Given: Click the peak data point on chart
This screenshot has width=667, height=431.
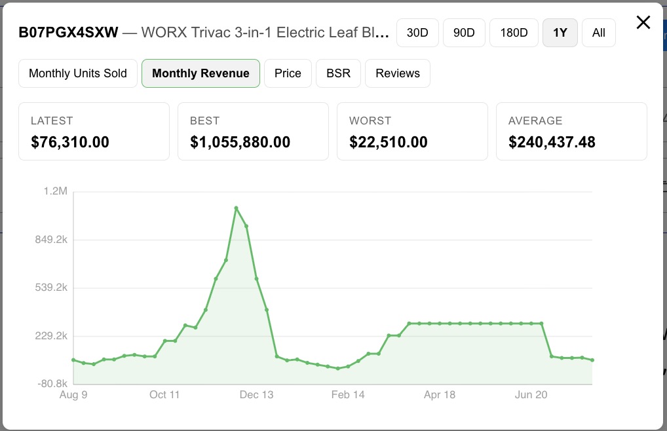Looking at the screenshot, I should (x=236, y=208).
